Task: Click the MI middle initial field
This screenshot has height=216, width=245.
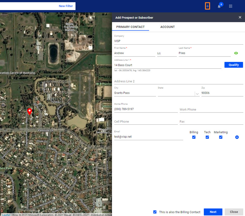Action: point(167,53)
